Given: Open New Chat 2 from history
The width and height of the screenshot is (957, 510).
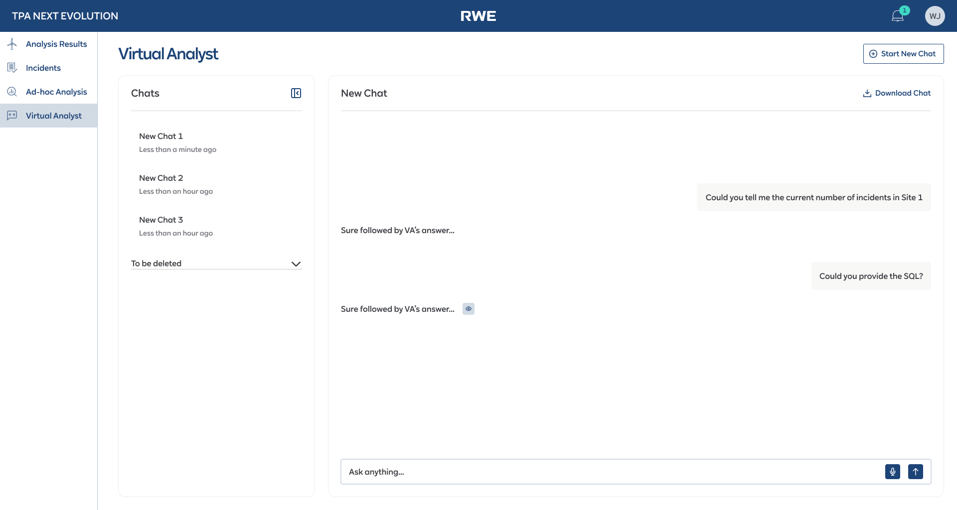Looking at the screenshot, I should [160, 178].
